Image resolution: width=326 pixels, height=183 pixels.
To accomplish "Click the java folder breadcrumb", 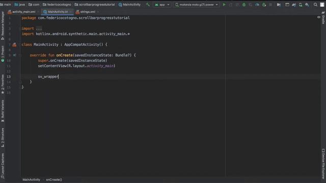I will point(19,5).
